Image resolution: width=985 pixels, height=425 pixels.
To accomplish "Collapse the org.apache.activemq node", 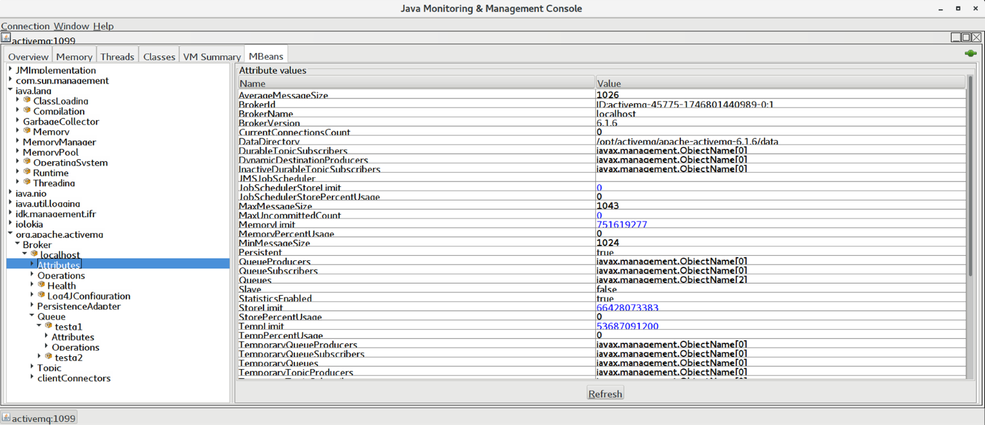I will click(10, 233).
